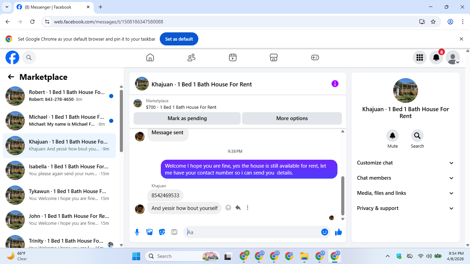Screen dimensions: 470x264
Task: Reply to the 'And yessir' message arrow
Action: tap(238, 208)
